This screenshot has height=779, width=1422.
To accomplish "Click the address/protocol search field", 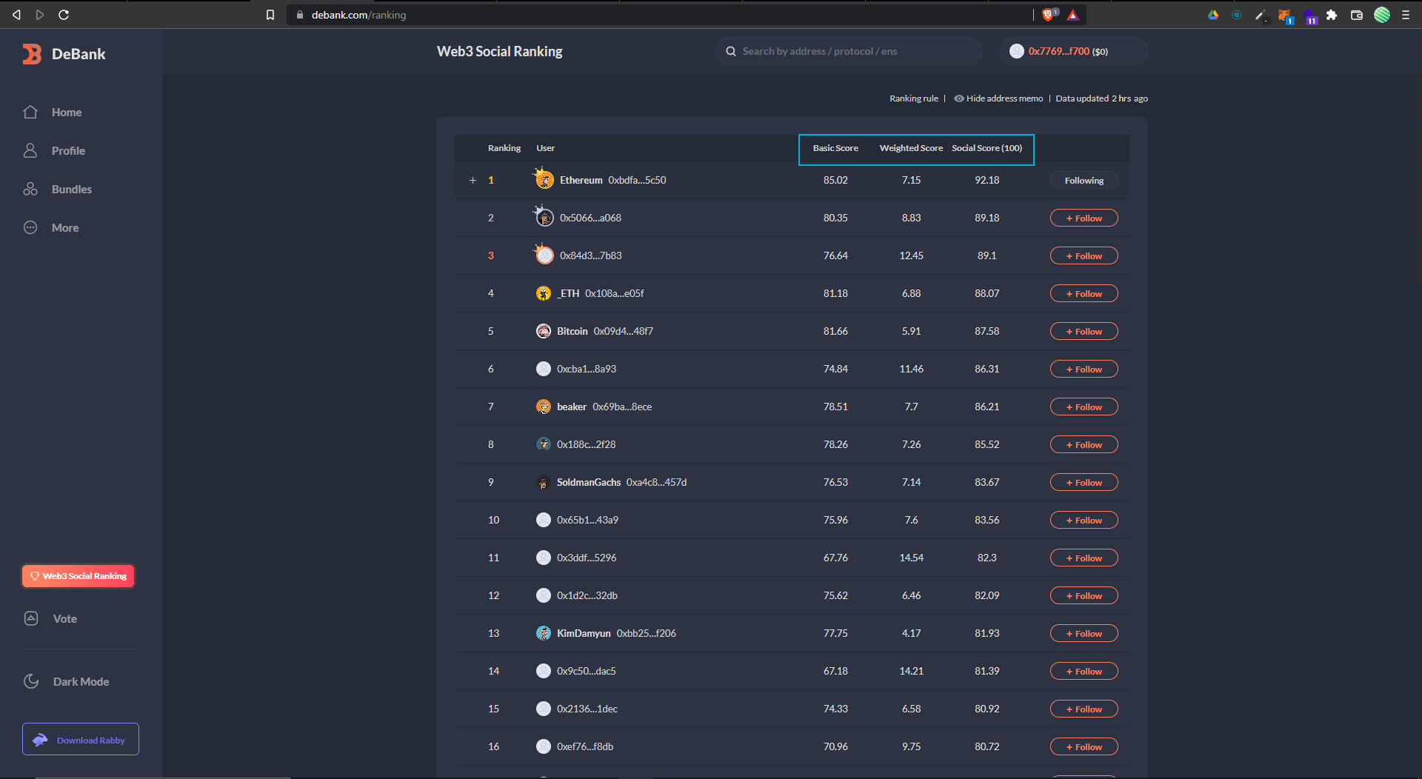I will coord(852,52).
